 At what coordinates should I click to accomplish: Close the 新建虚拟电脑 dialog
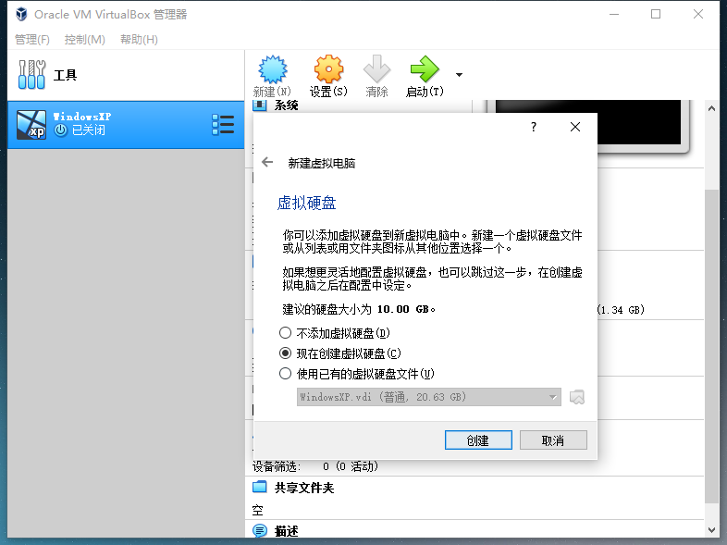click(575, 127)
